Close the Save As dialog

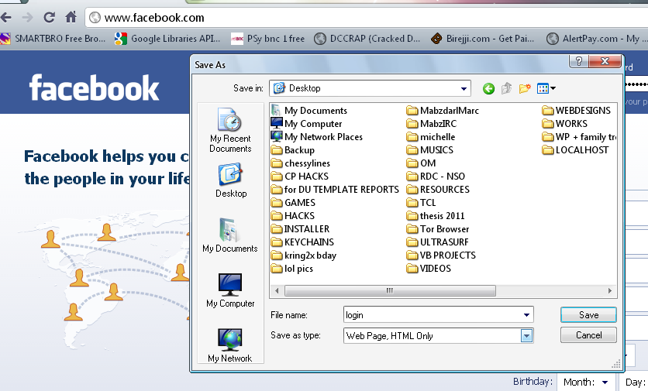coord(605,61)
